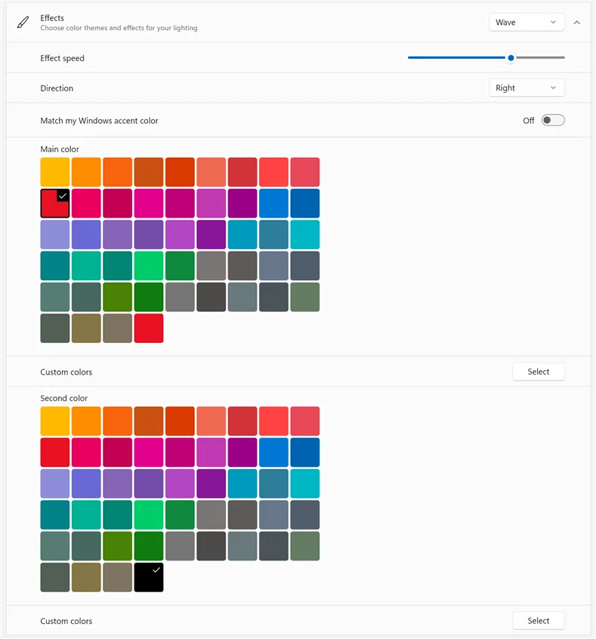Pick the khaki swatch in Second color
Viewport: 596px width, 639px height.
(x=86, y=577)
